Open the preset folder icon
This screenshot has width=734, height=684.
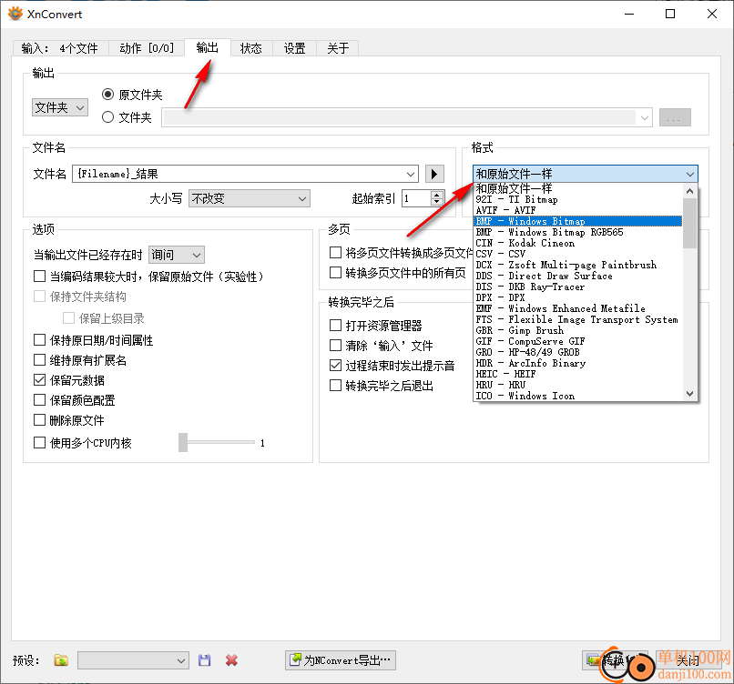click(61, 660)
